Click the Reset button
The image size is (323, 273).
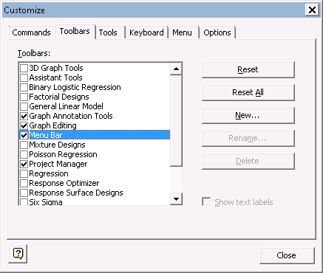pyautogui.click(x=248, y=70)
